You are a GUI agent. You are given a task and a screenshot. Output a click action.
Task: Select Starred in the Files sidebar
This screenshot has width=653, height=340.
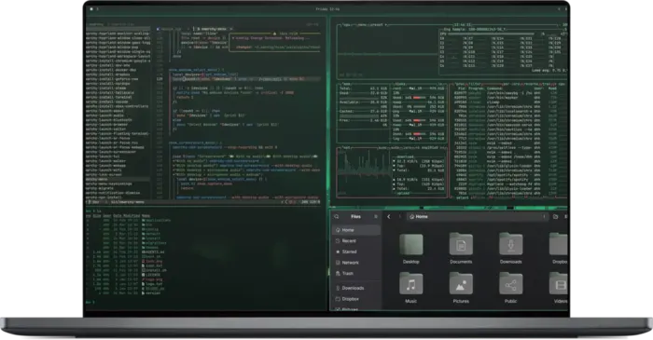point(356,252)
